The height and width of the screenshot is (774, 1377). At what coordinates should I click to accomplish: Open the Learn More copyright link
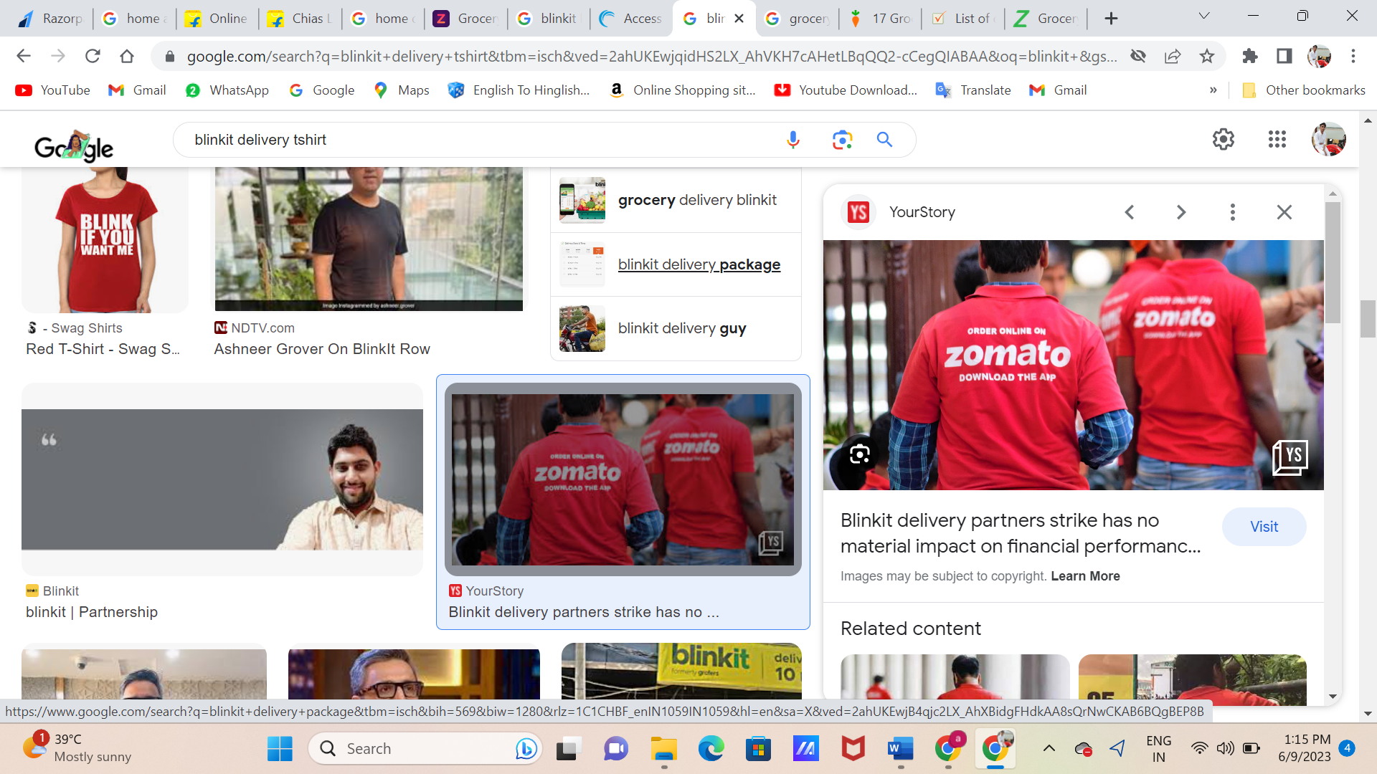[1085, 576]
